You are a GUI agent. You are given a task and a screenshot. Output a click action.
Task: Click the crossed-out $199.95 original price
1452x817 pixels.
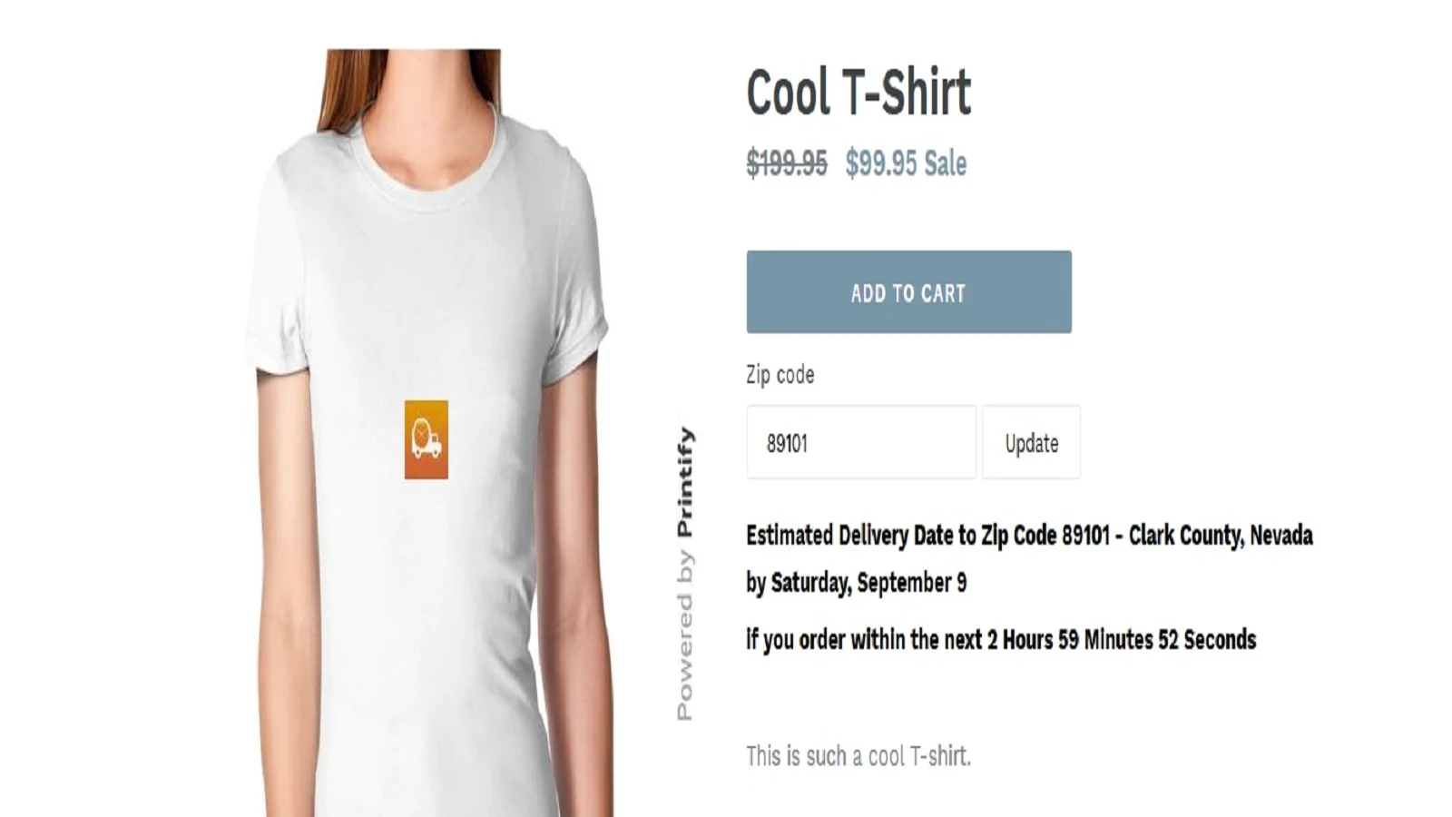tap(787, 163)
